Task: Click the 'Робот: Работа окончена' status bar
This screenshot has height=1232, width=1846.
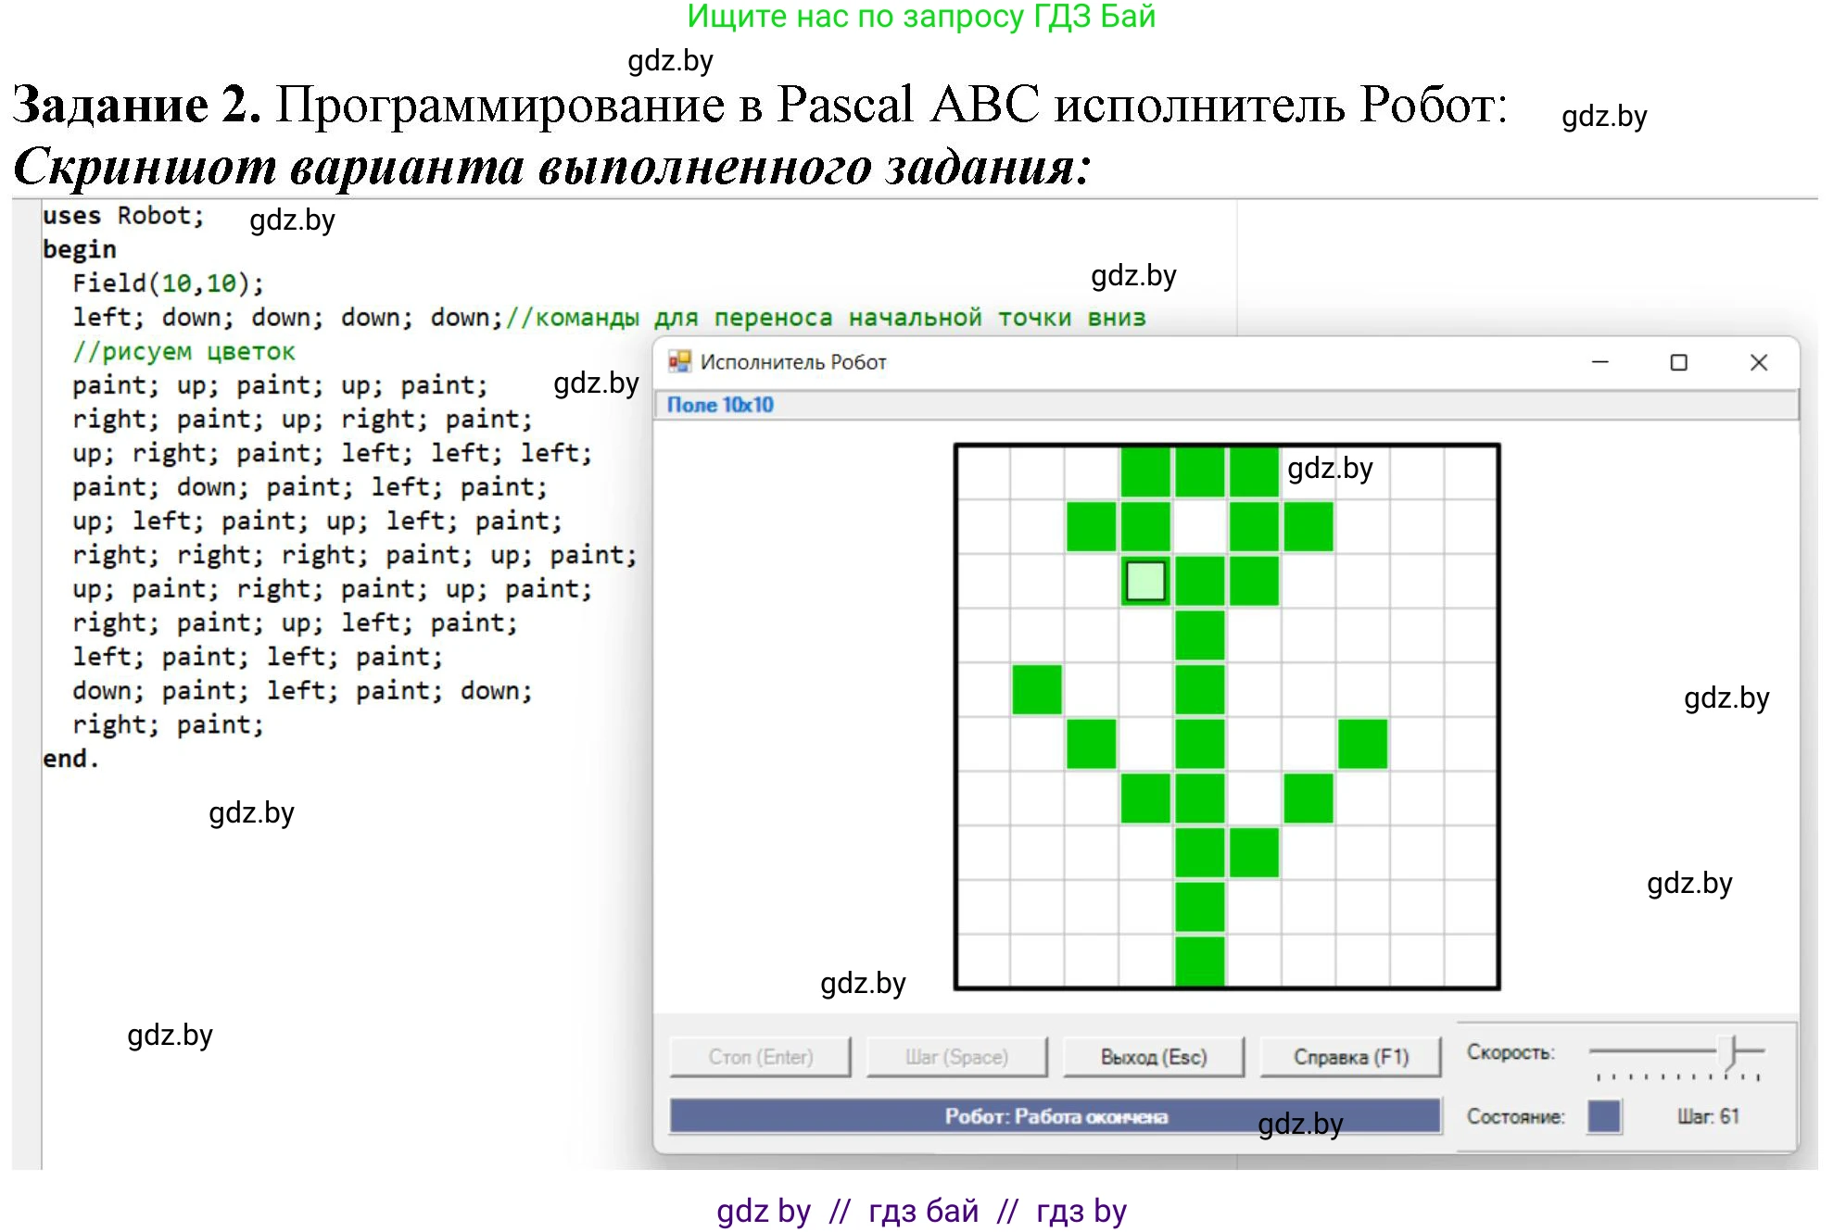Action: pyautogui.click(x=1055, y=1116)
